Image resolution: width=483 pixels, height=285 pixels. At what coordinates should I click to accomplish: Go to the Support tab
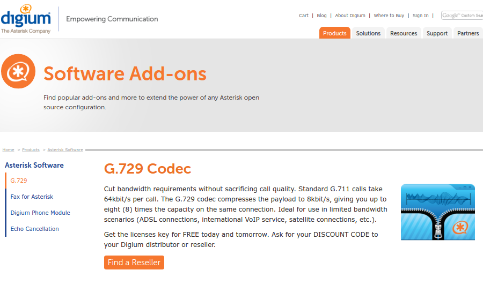(437, 33)
